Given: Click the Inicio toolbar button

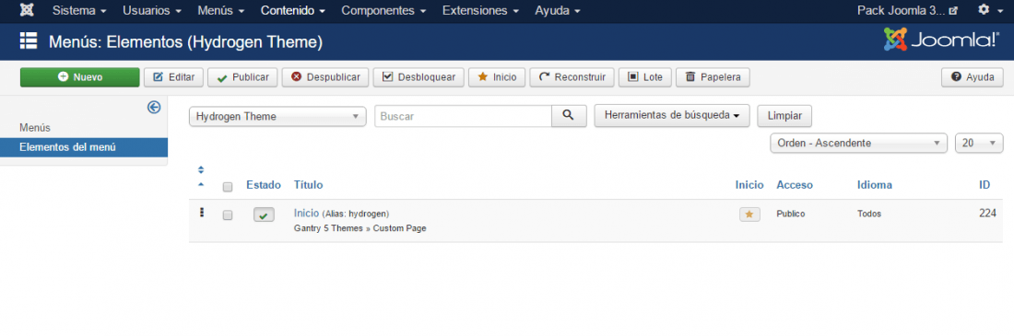Looking at the screenshot, I should [x=497, y=77].
